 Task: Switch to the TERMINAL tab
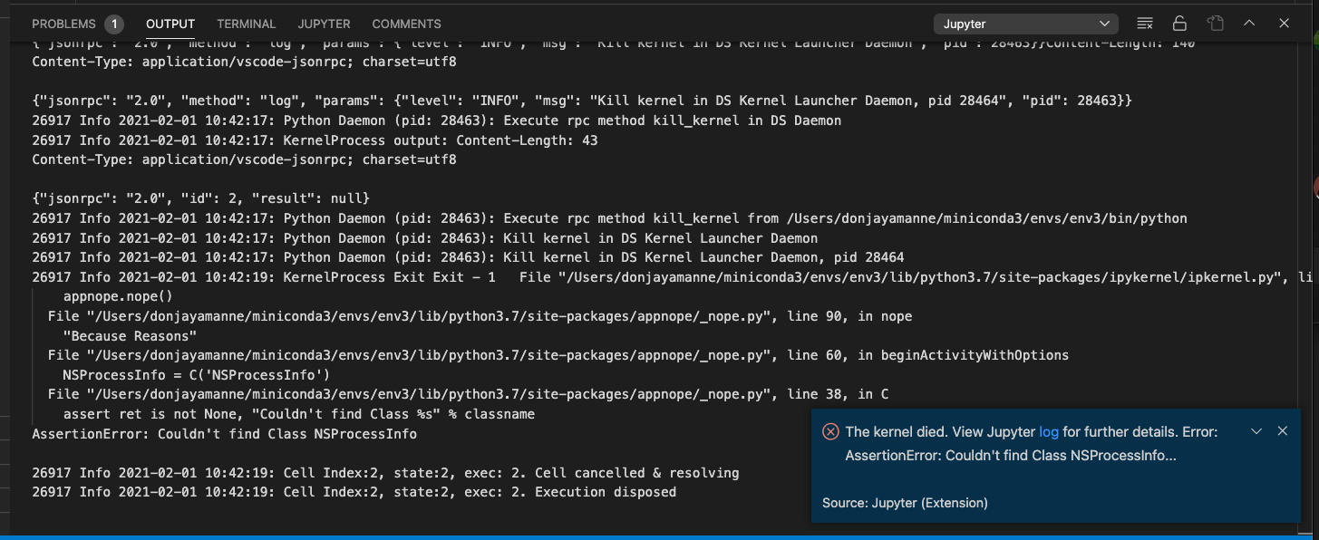245,24
